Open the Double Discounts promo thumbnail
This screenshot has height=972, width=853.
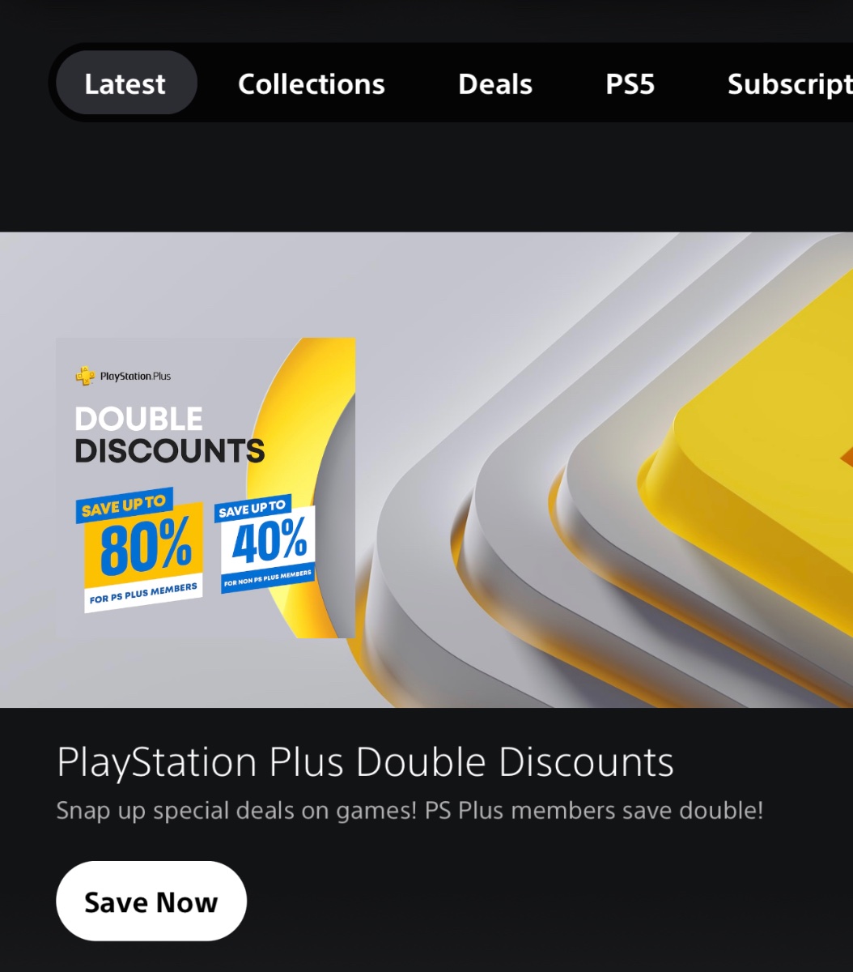(206, 488)
